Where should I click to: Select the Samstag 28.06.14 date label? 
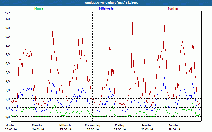pyautogui.click(x=147, y=127)
